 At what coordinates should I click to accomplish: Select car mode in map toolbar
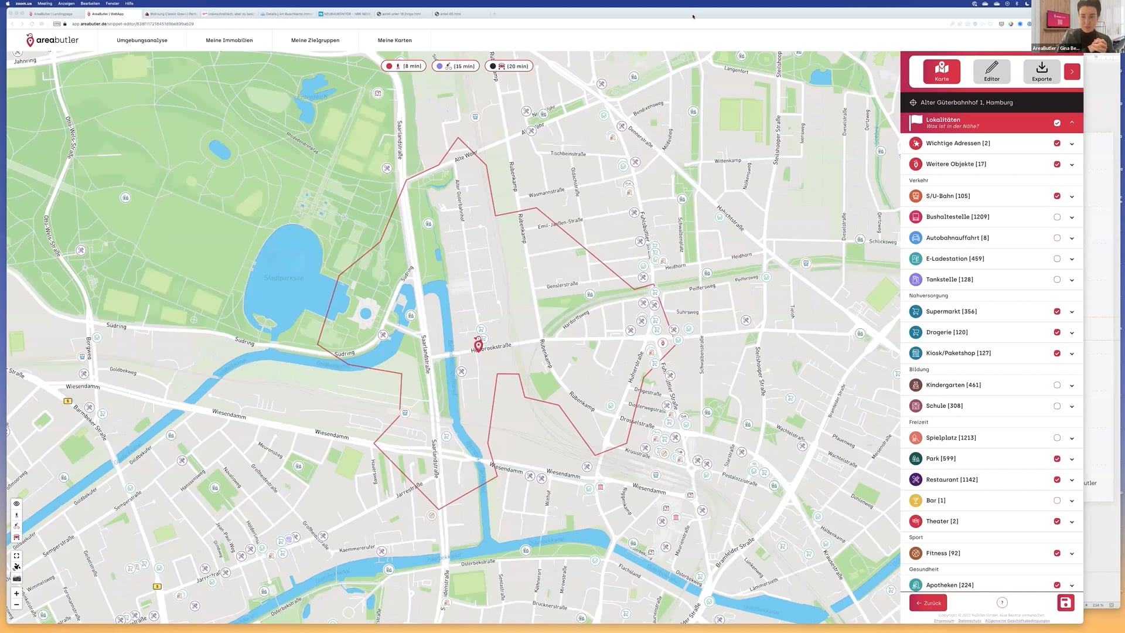pyautogui.click(x=16, y=537)
